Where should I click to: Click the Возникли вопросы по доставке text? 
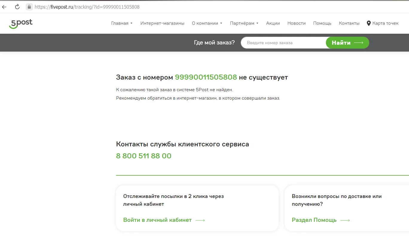337,200
